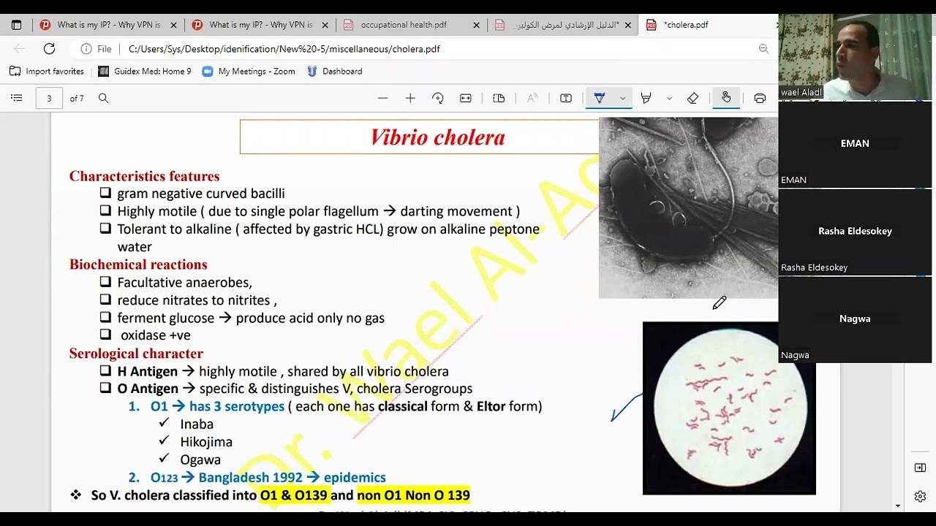Close the occupational health.pdf tab

tap(477, 25)
